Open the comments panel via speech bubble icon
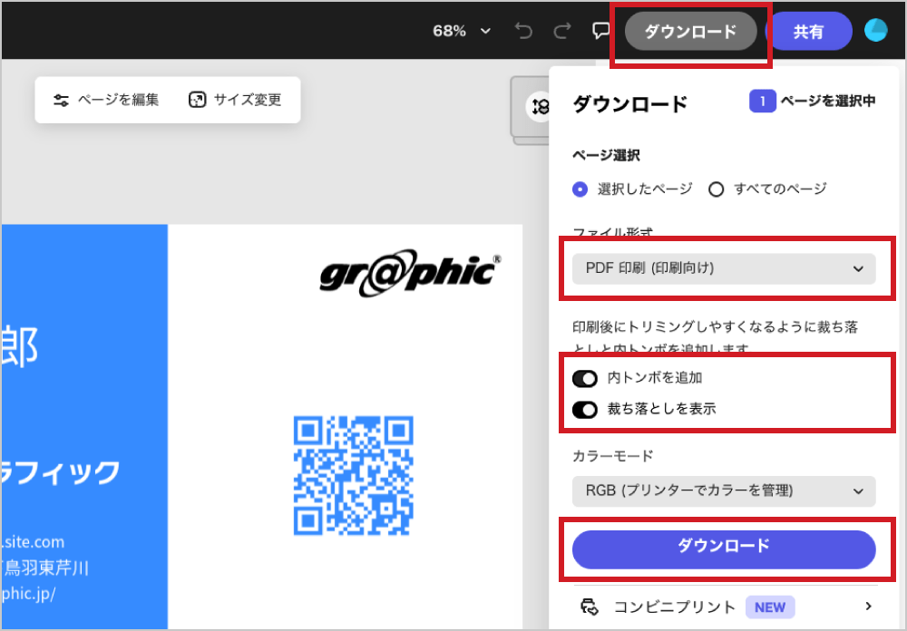Image resolution: width=907 pixels, height=631 pixels. [x=600, y=30]
